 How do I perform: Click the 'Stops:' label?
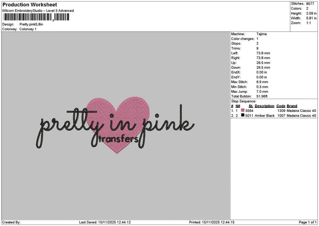[x=236, y=44]
